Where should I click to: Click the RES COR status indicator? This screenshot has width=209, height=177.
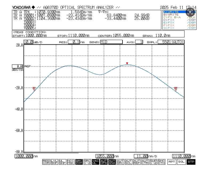46,162
